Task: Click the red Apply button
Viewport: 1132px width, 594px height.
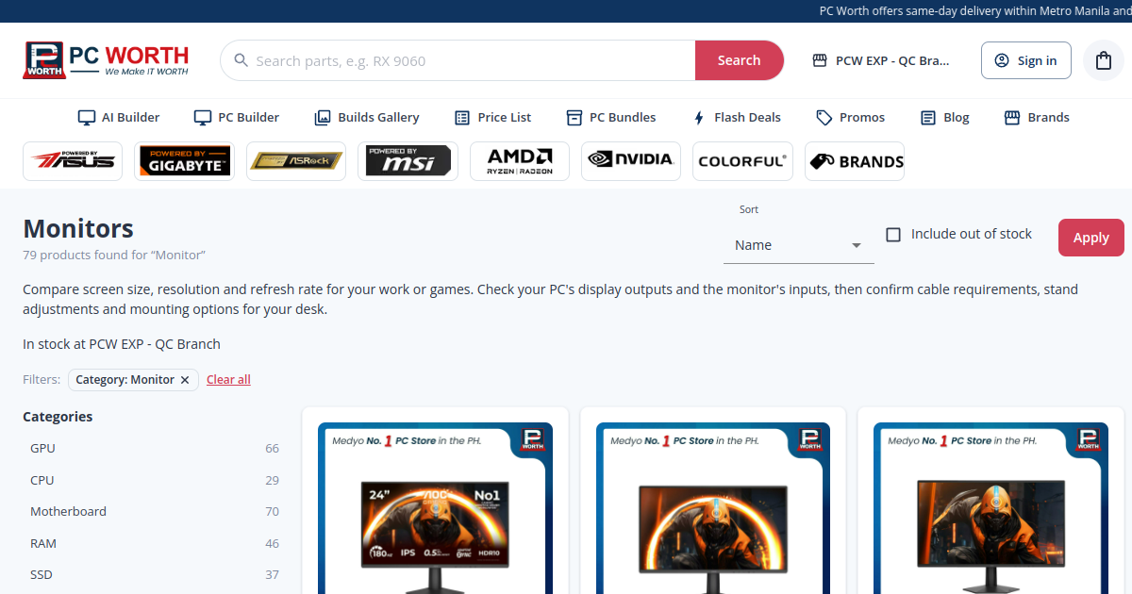Action: (x=1091, y=238)
